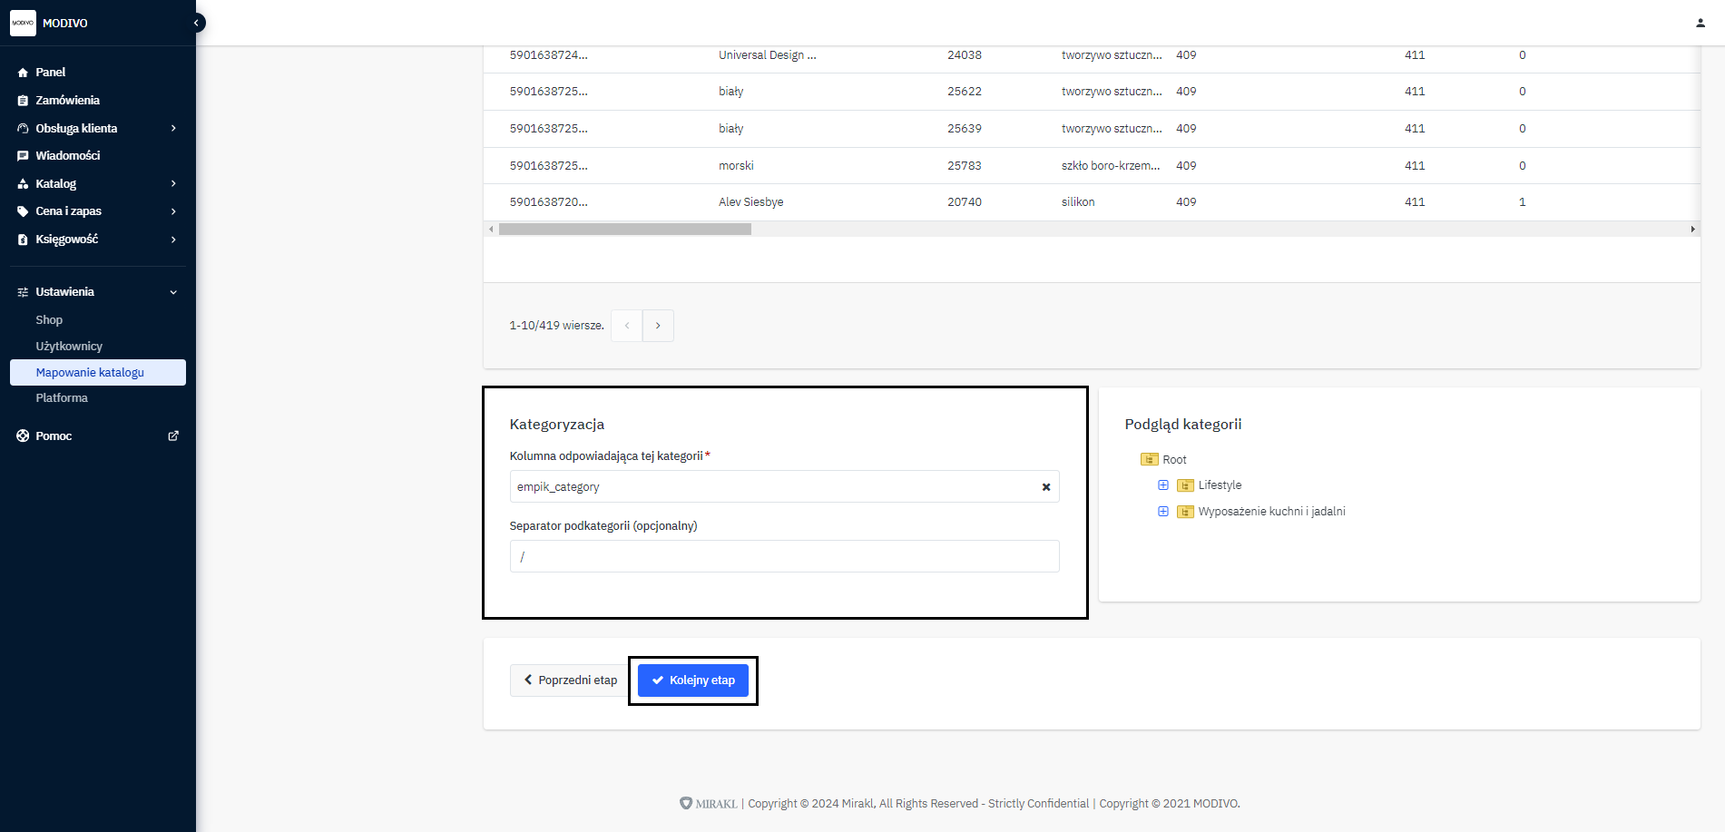
Task: Collapse the sidebar with the arrow toggle
Action: pyautogui.click(x=196, y=23)
